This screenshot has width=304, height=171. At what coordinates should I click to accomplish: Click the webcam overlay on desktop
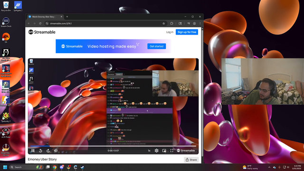(x=263, y=81)
